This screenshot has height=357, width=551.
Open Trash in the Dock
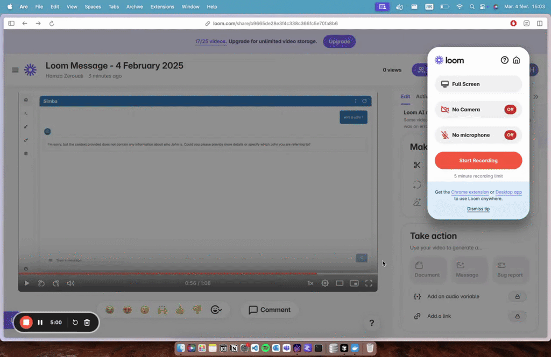[x=370, y=348]
